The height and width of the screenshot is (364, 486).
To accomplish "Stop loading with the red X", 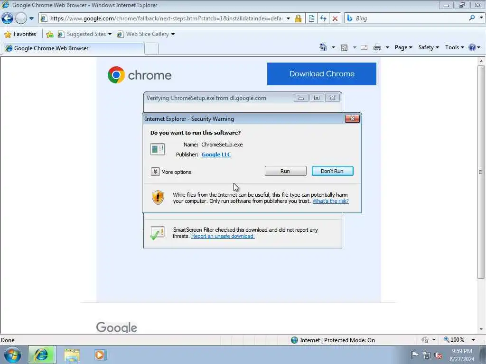I will [x=335, y=18].
